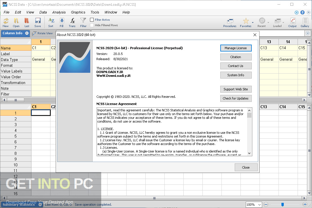312x208 pixels.
Task: Open a file with the Open icon
Action: 16,22
